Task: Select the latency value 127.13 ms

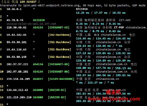Action: click(83, 53)
